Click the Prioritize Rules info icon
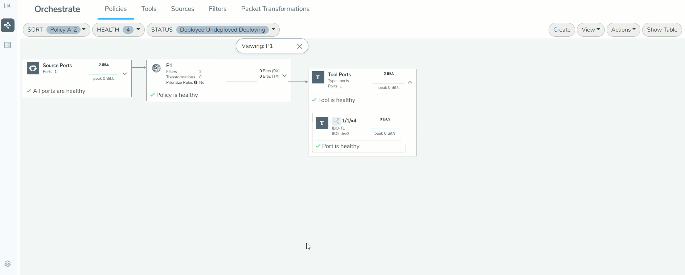This screenshot has height=275, width=685. 196,83
